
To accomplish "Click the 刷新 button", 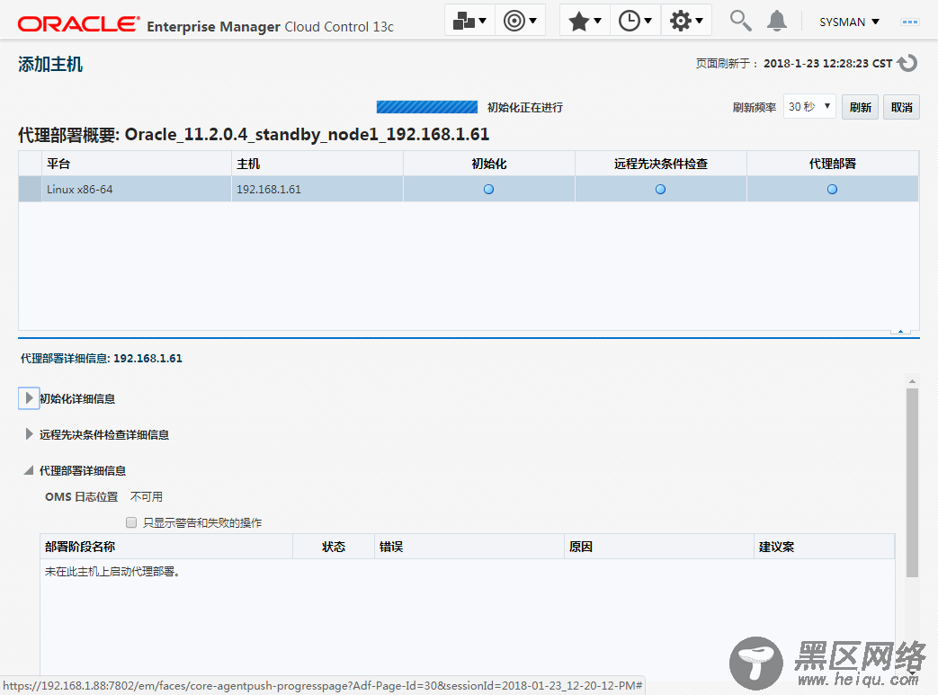I will [x=860, y=107].
